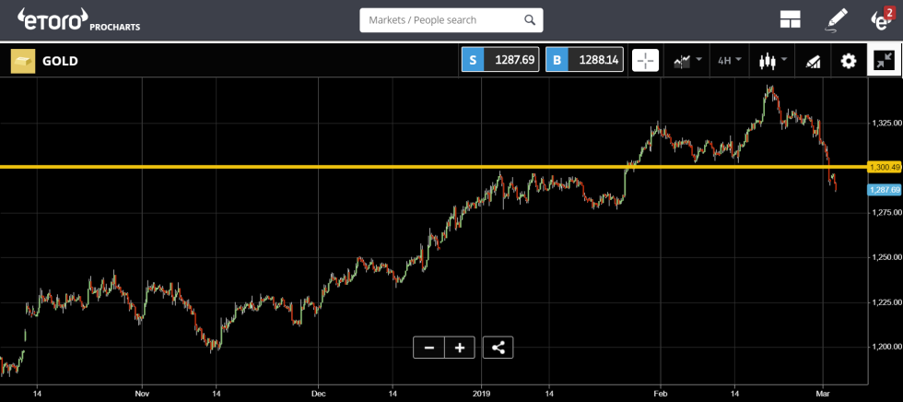
Task: Open the chart layout grid icon
Action: pyautogui.click(x=790, y=19)
